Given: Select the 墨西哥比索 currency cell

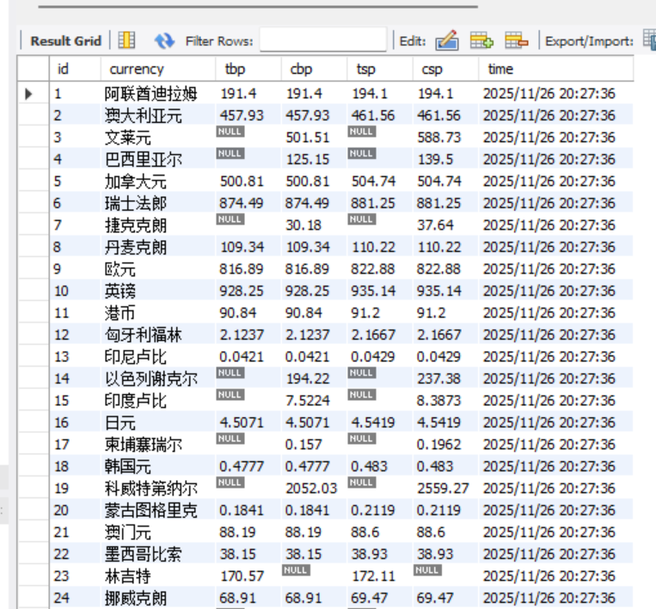Looking at the screenshot, I should click(x=158, y=554).
